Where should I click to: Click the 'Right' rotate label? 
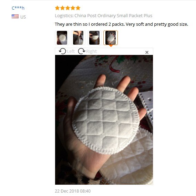pos(91,51)
